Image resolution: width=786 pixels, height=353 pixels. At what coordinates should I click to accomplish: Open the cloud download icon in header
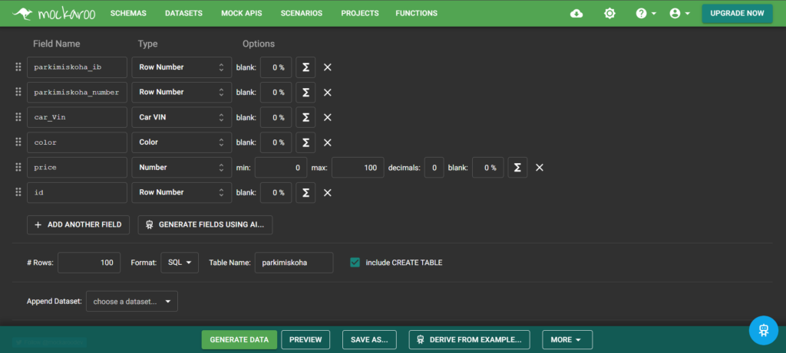576,14
